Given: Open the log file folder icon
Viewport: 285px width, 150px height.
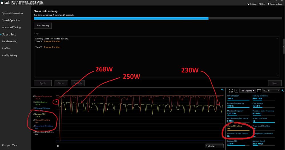Looking at the screenshot, I should [259, 91].
